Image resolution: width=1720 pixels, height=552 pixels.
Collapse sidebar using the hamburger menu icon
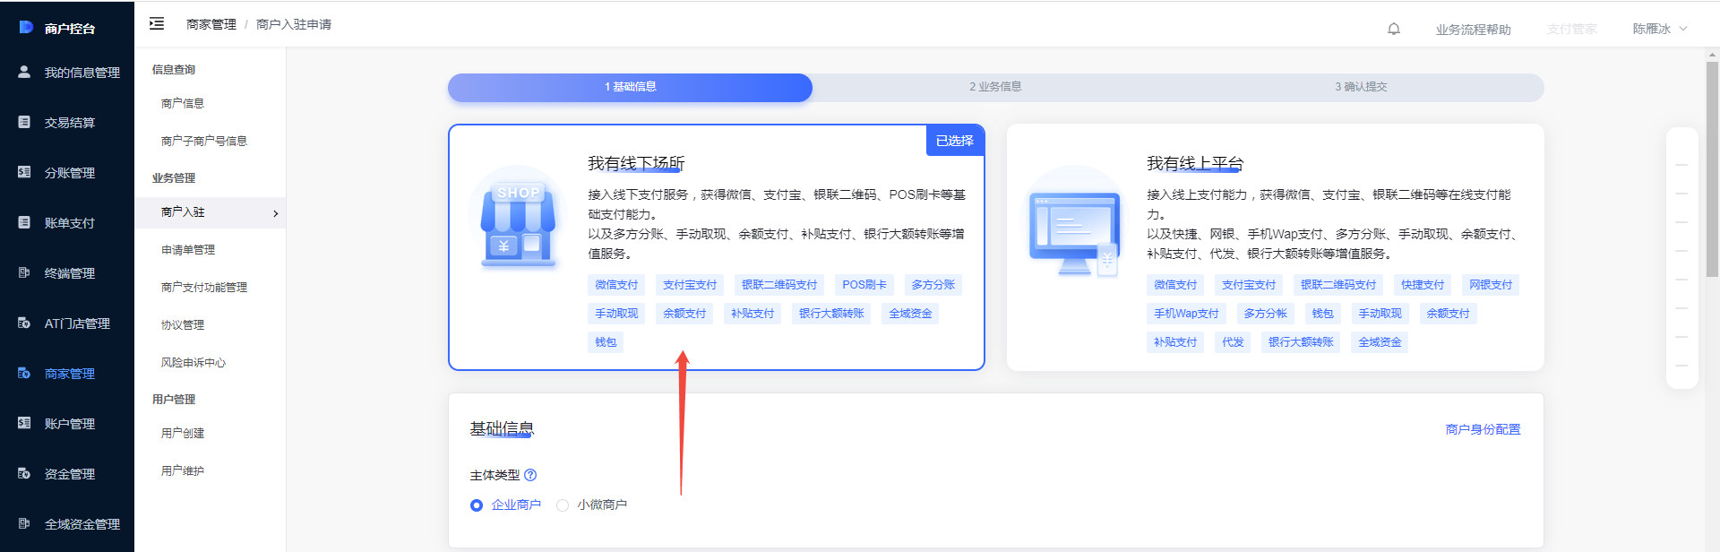[x=157, y=24]
